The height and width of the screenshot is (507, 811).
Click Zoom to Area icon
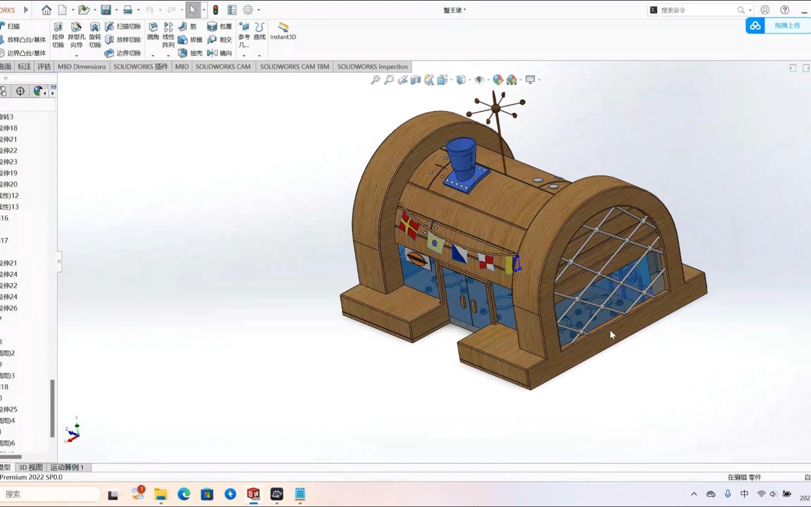tap(389, 80)
